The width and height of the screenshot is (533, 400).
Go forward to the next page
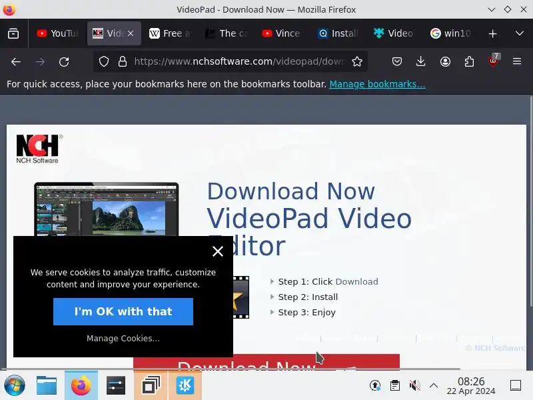pos(40,61)
